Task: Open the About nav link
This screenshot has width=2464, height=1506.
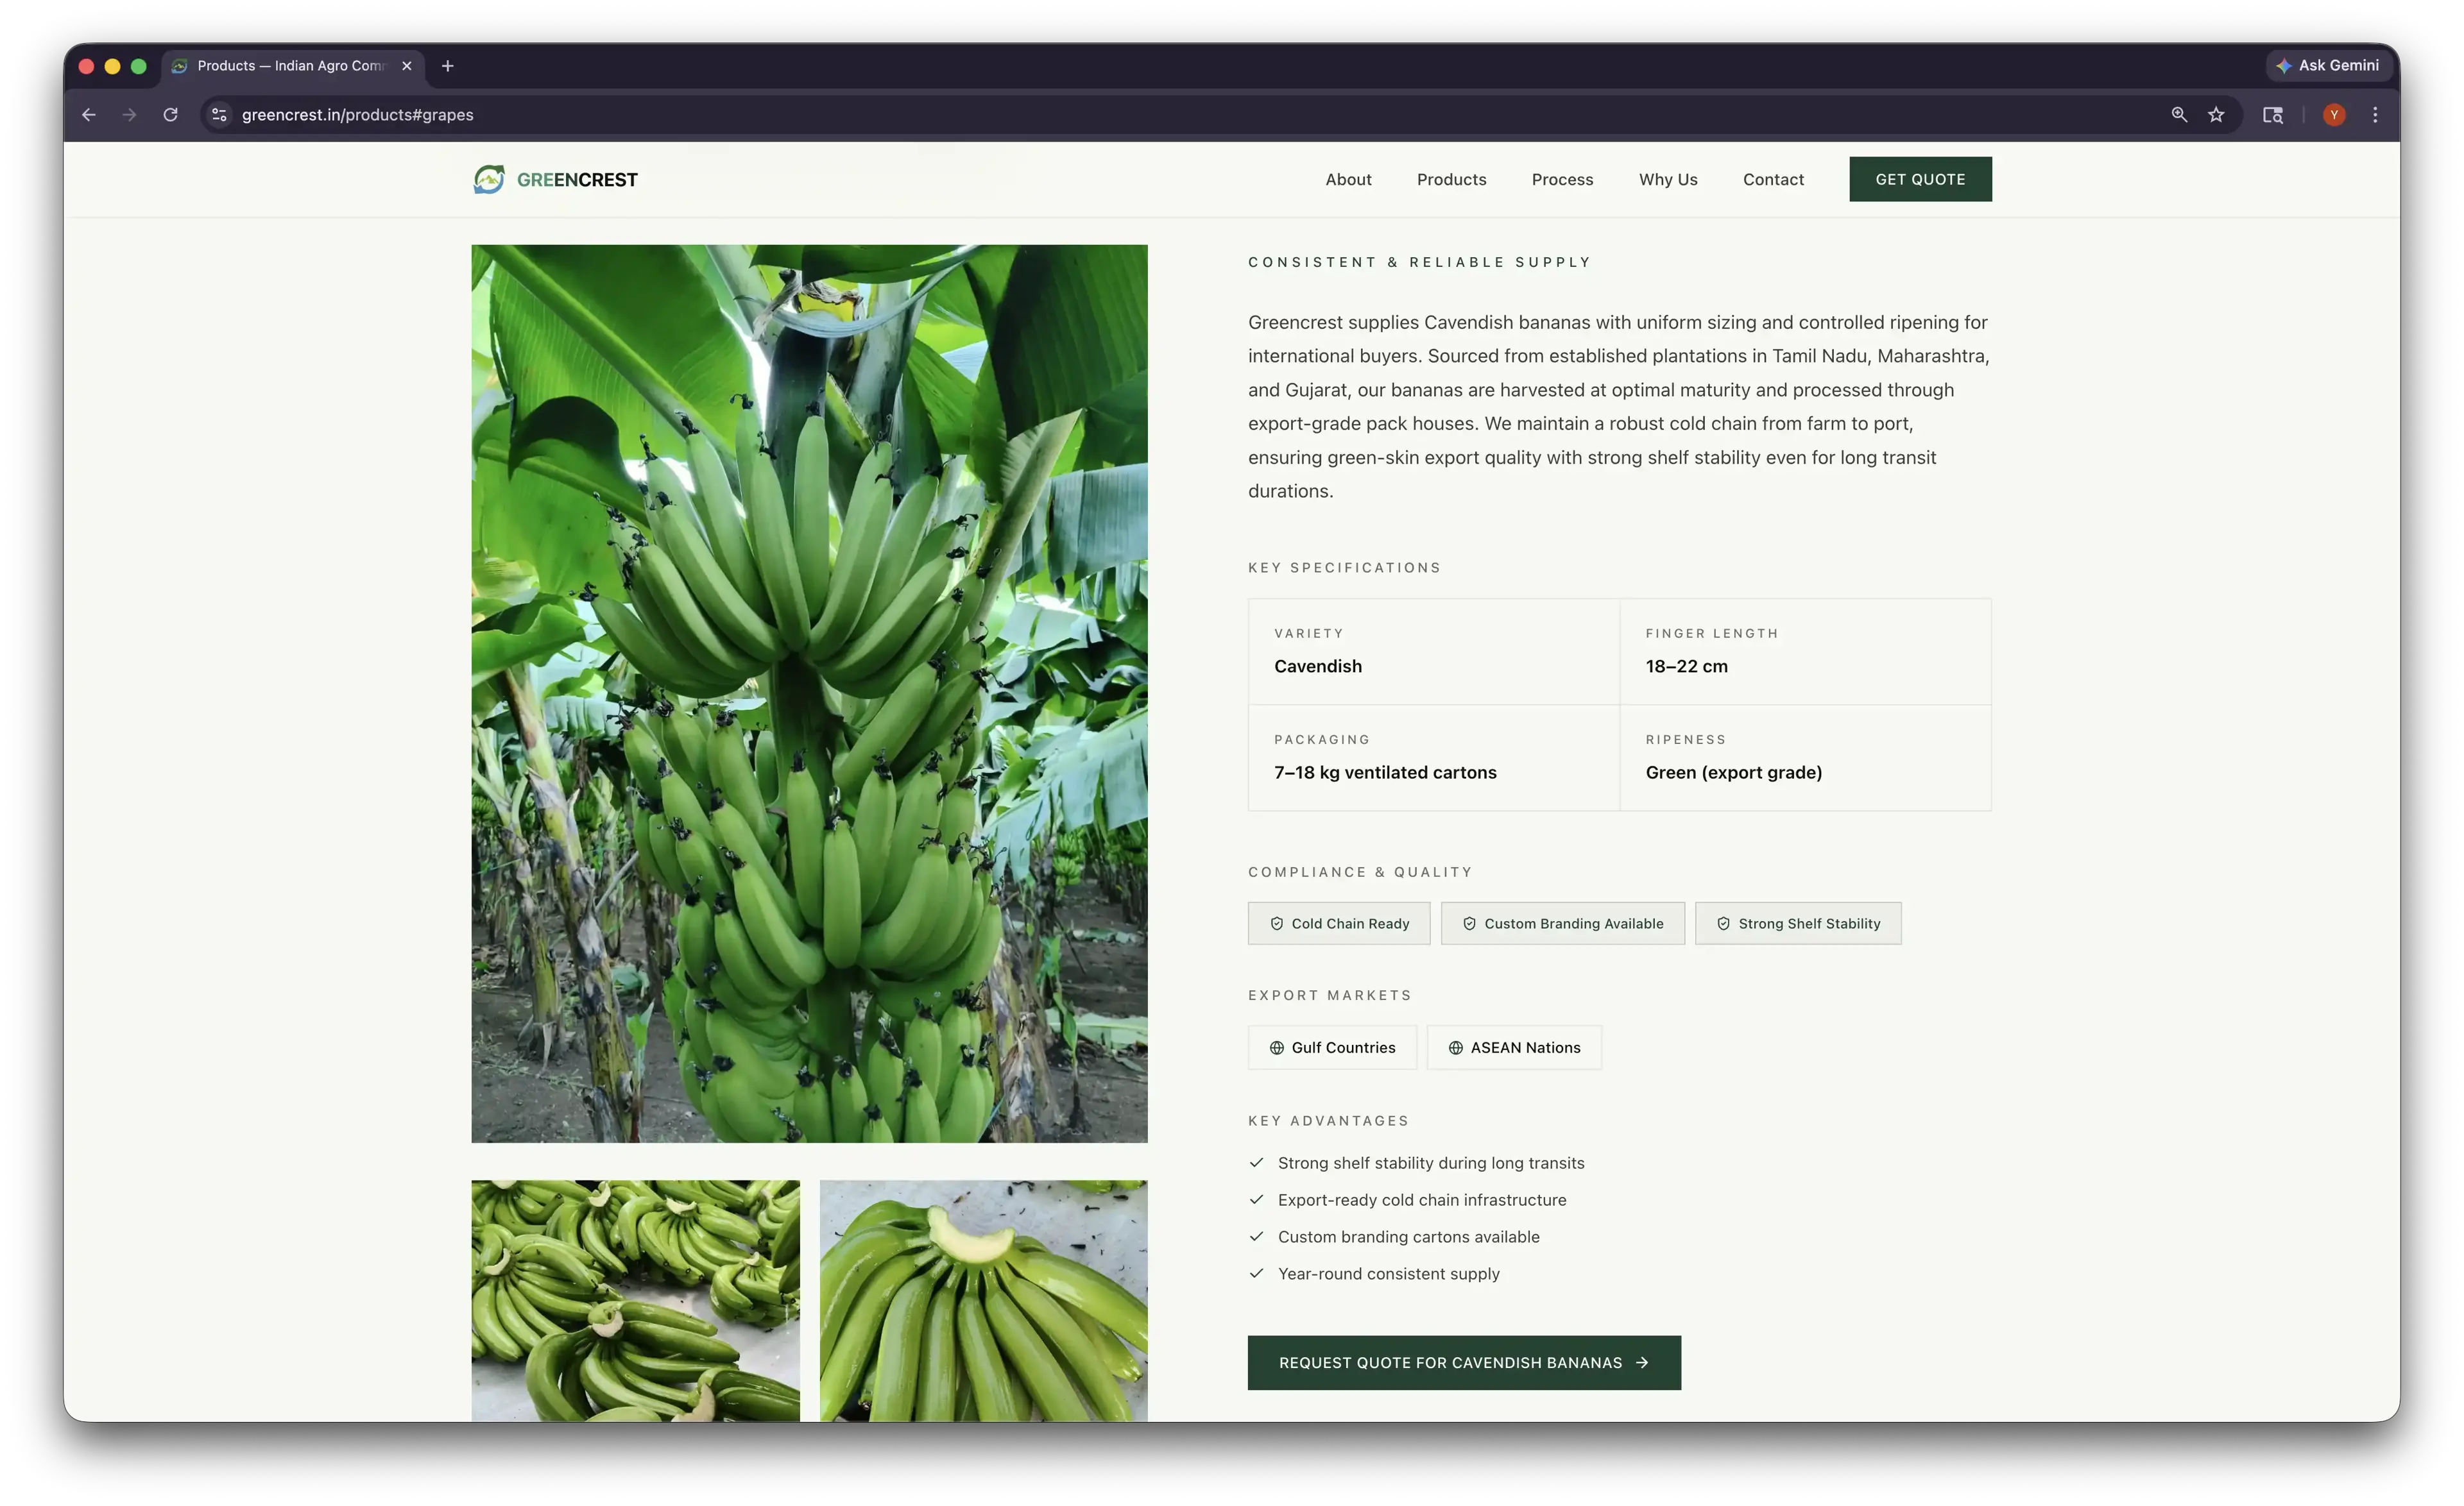Action: pos(1348,180)
